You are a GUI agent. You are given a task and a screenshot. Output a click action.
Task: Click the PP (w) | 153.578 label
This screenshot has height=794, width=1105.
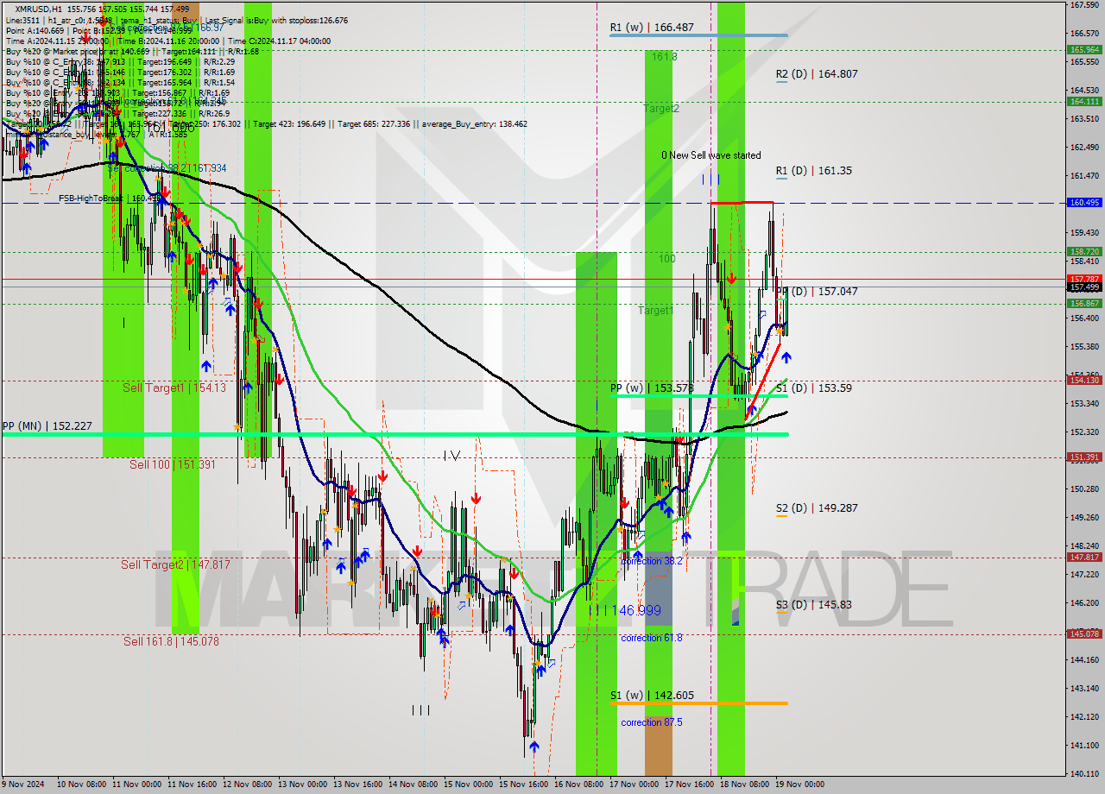pos(652,388)
